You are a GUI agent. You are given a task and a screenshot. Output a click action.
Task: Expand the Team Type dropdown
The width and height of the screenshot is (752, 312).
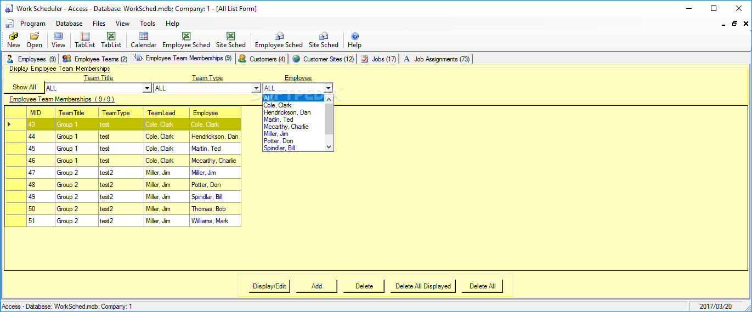(256, 88)
